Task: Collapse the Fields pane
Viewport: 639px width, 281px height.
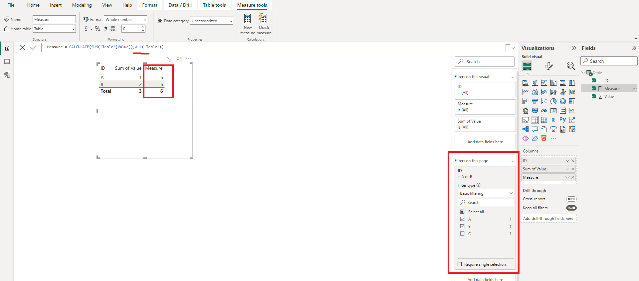Action: [634, 48]
